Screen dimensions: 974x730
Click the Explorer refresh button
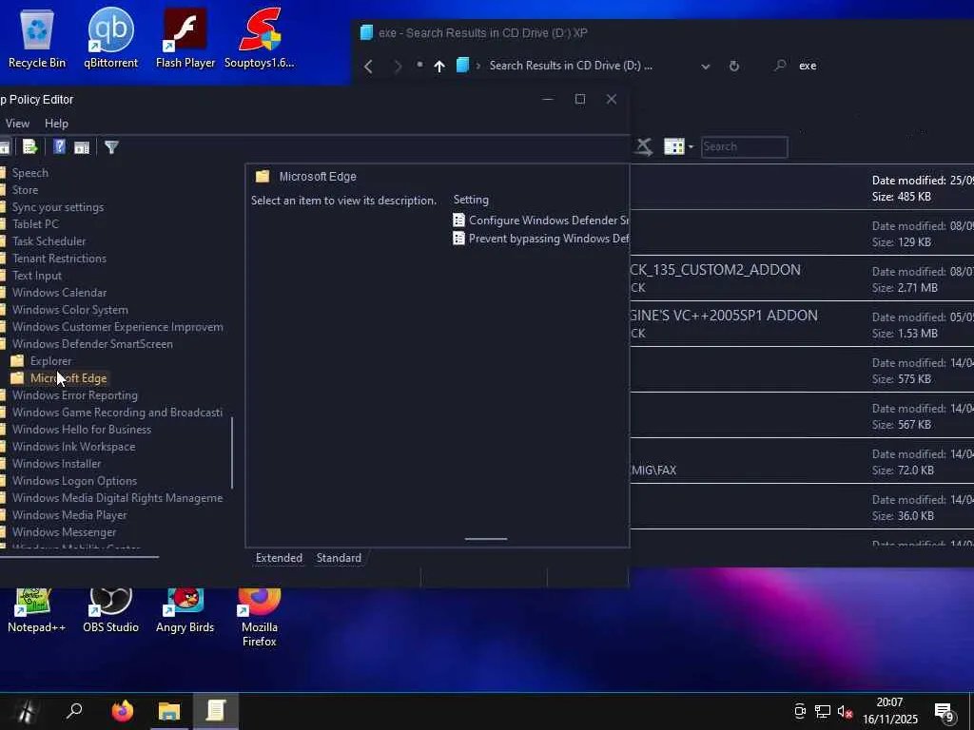[x=734, y=66]
